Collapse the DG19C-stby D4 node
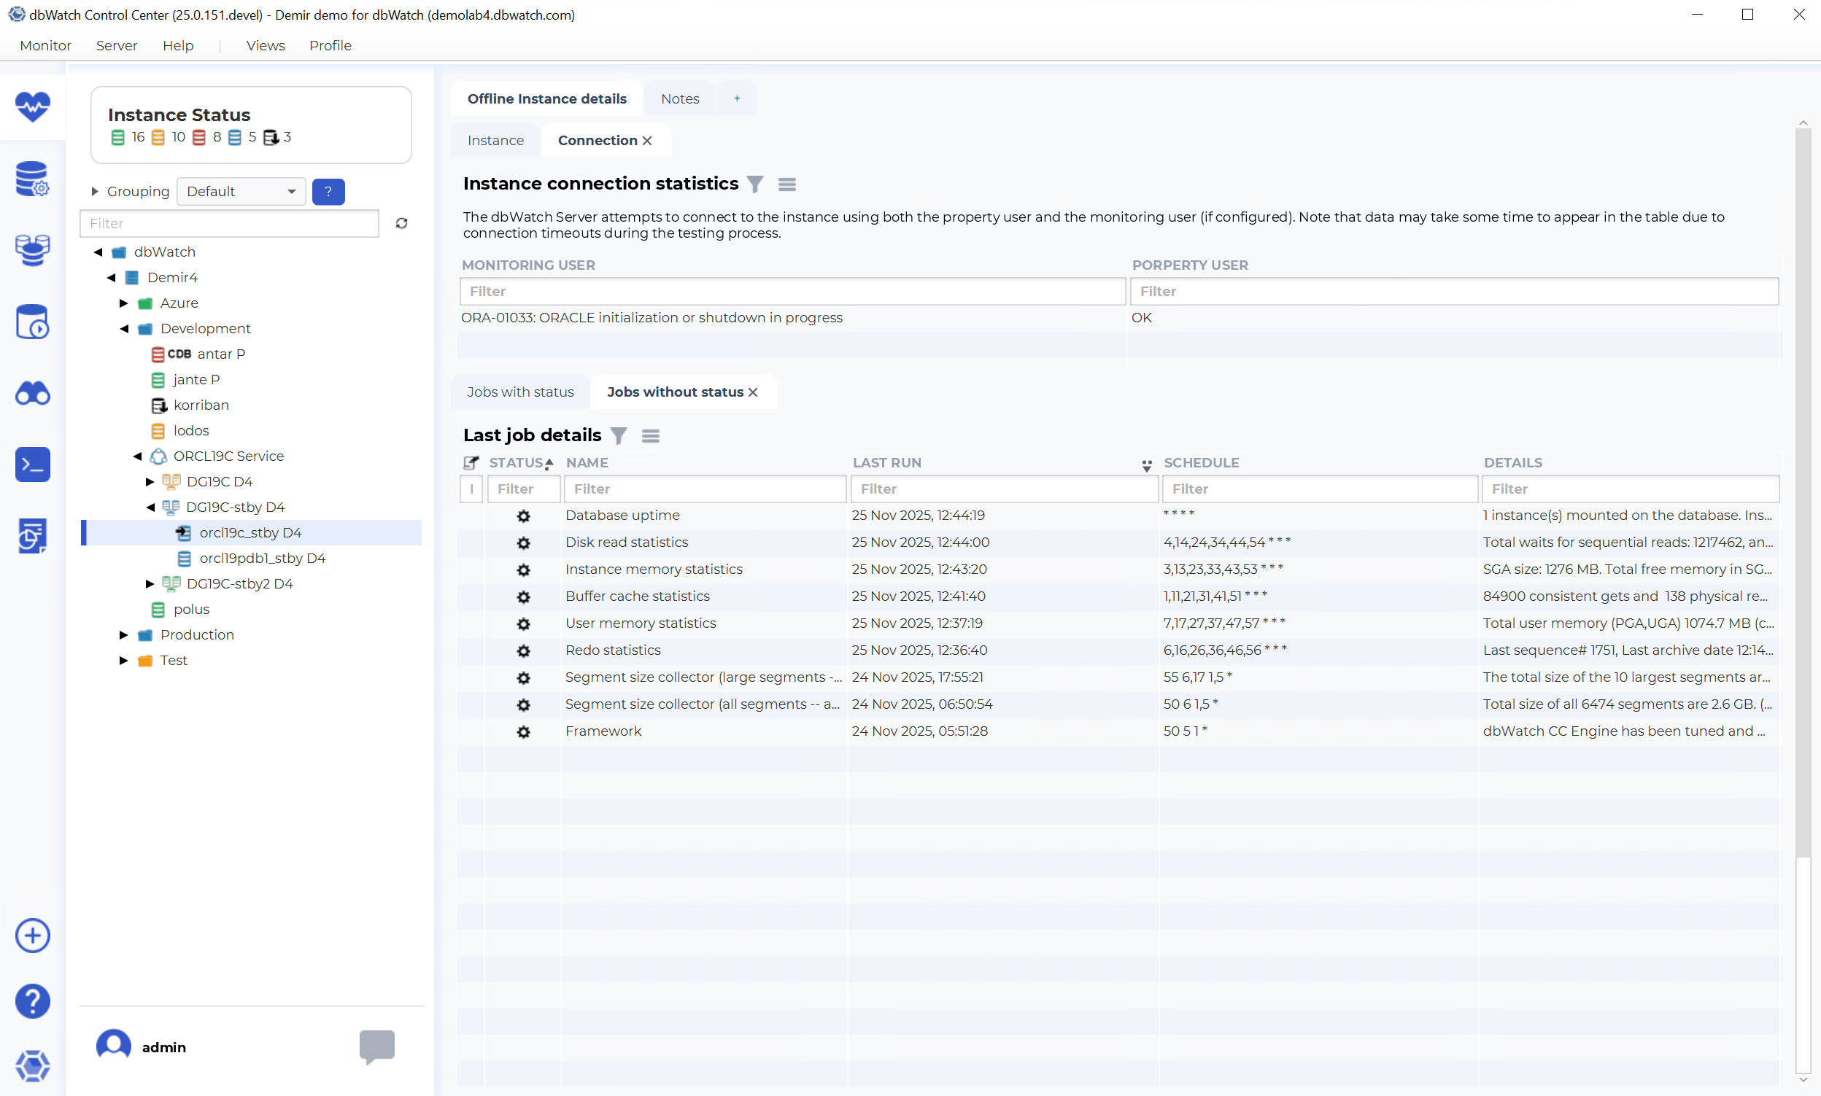 151,507
